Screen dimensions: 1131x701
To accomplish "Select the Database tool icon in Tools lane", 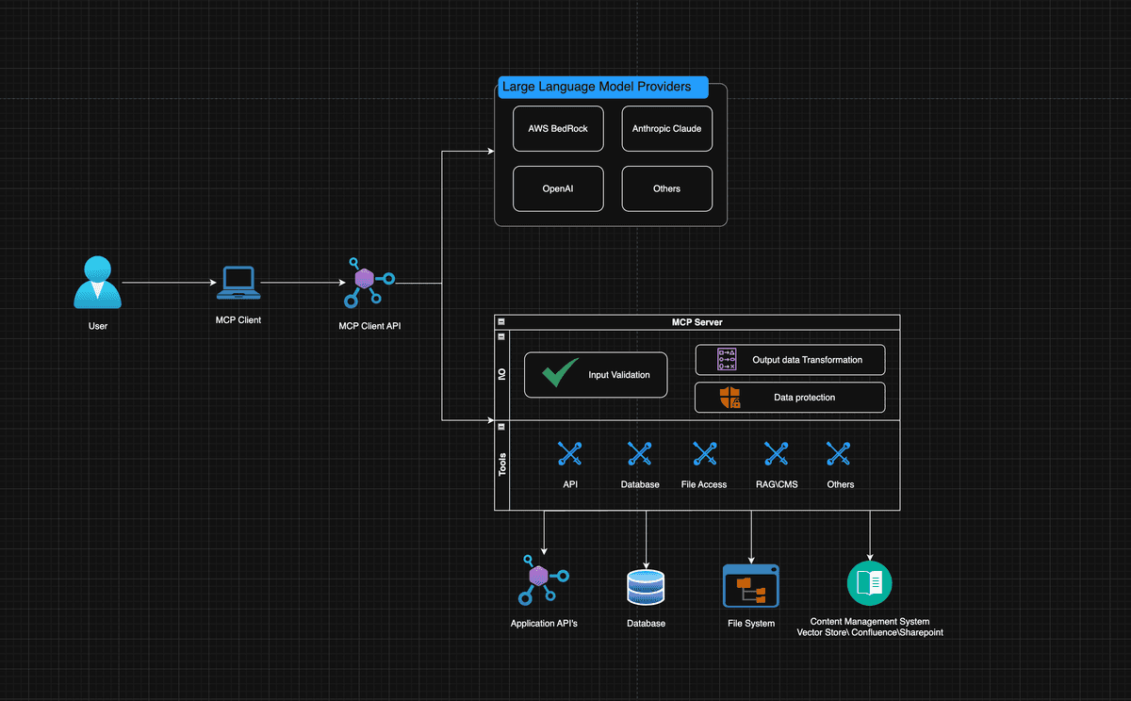I will click(640, 454).
